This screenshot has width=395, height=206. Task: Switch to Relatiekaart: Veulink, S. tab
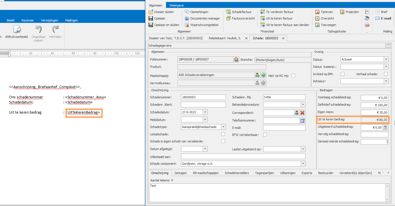[x=225, y=38]
